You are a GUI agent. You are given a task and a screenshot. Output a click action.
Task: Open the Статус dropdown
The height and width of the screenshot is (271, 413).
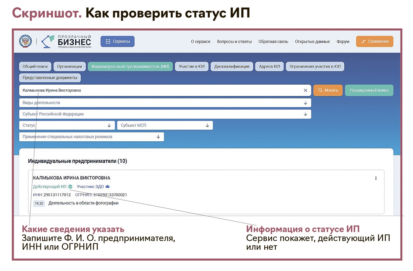click(67, 126)
